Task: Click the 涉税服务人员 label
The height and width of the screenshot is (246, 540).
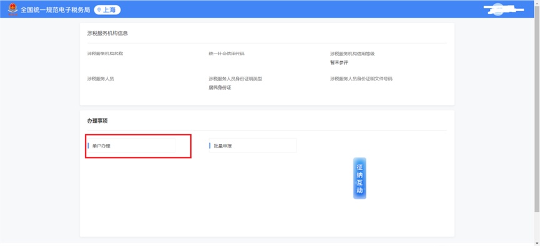Action: click(101, 78)
